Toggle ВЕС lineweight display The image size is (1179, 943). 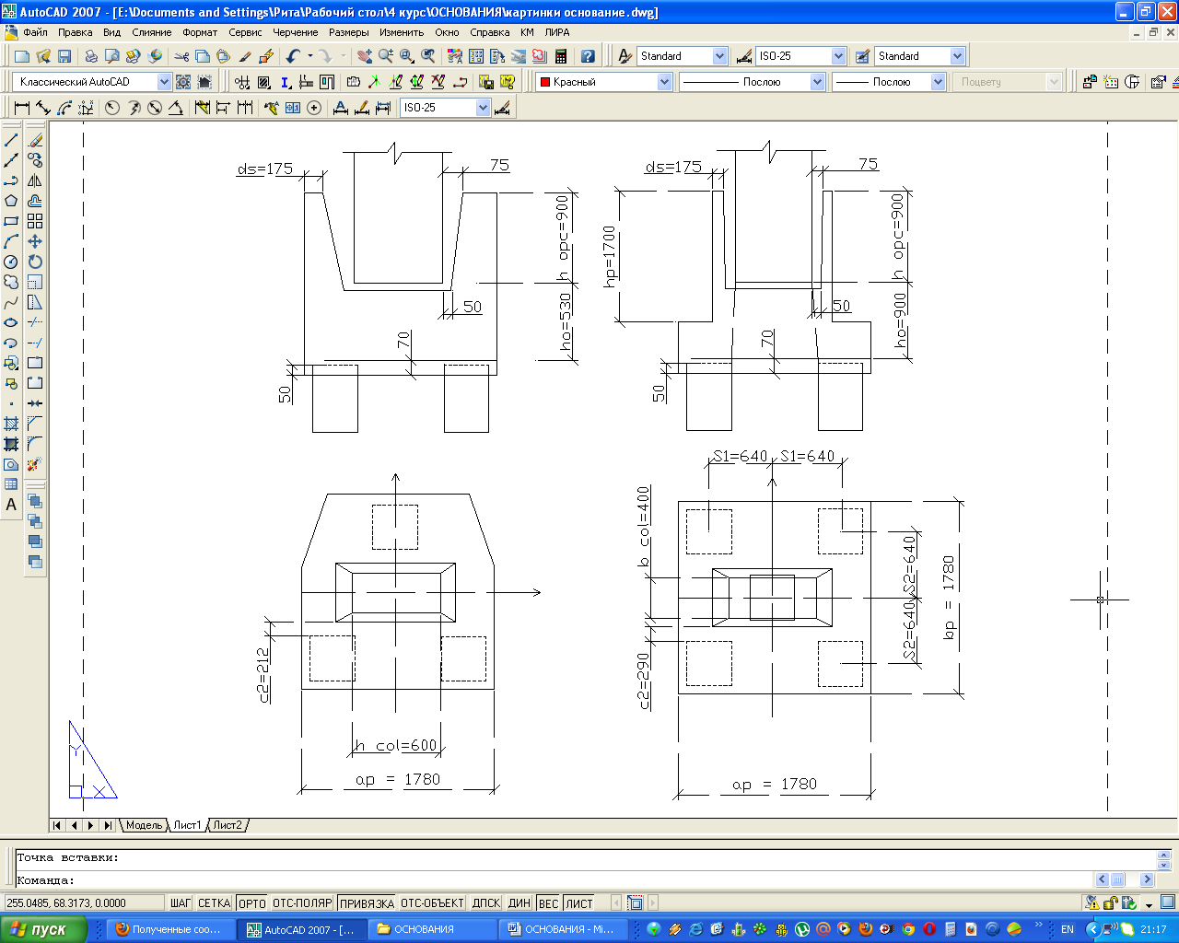pos(549,903)
